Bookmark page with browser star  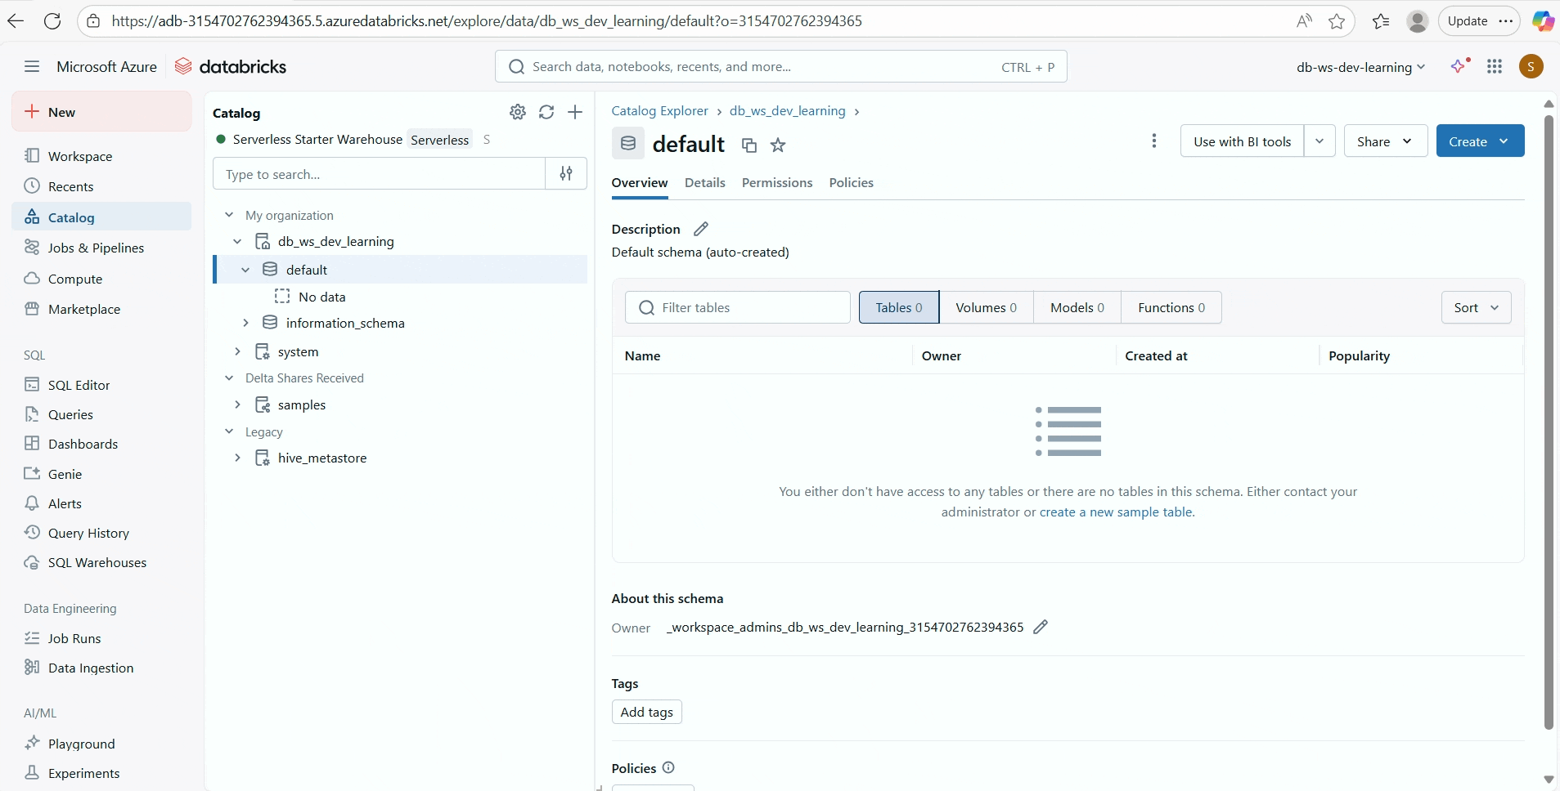point(1337,21)
